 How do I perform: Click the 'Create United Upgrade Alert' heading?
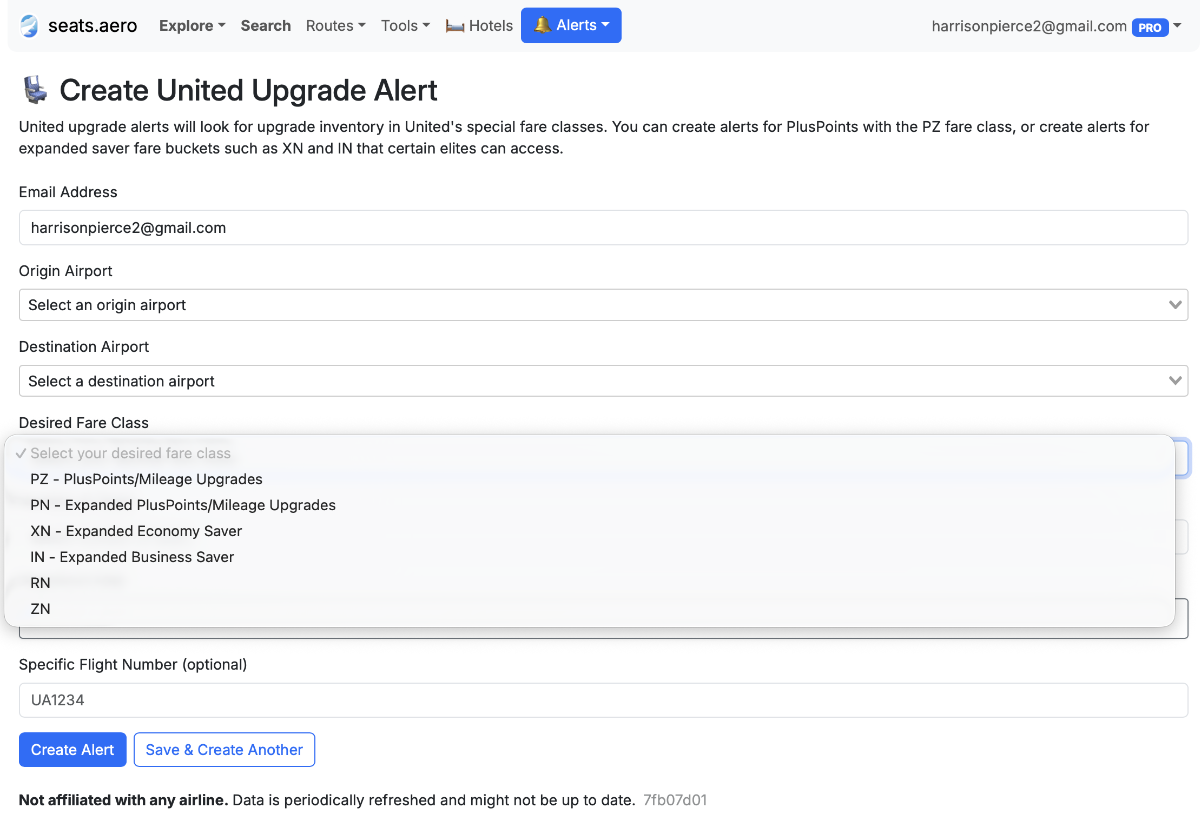click(x=248, y=90)
